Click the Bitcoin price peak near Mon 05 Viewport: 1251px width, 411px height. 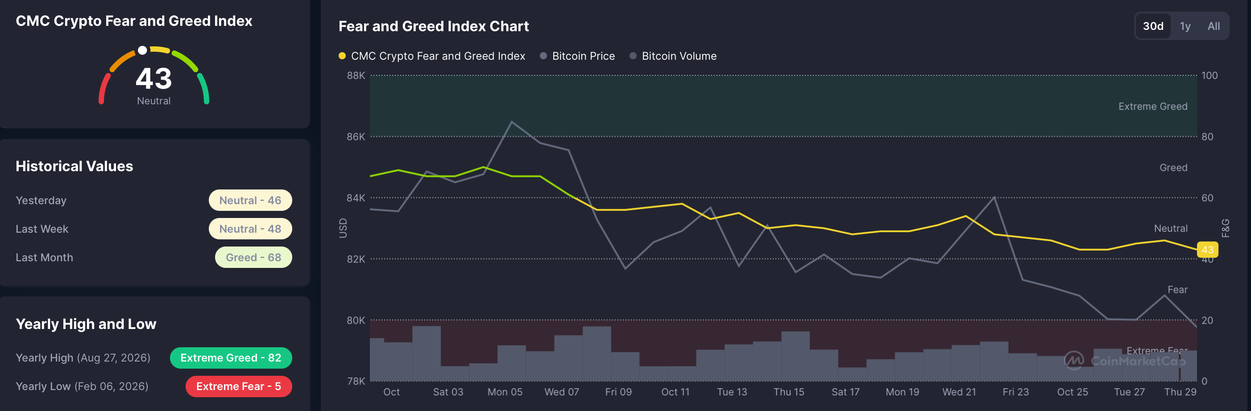point(512,121)
